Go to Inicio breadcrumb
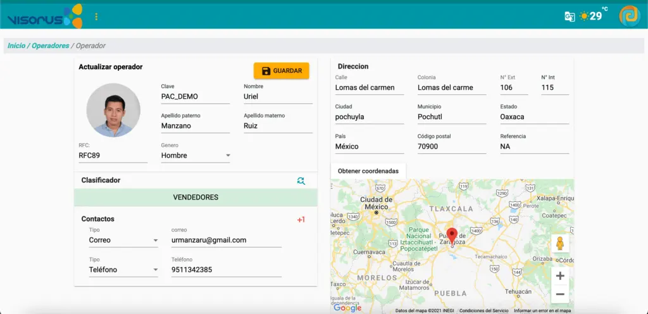 coord(16,46)
